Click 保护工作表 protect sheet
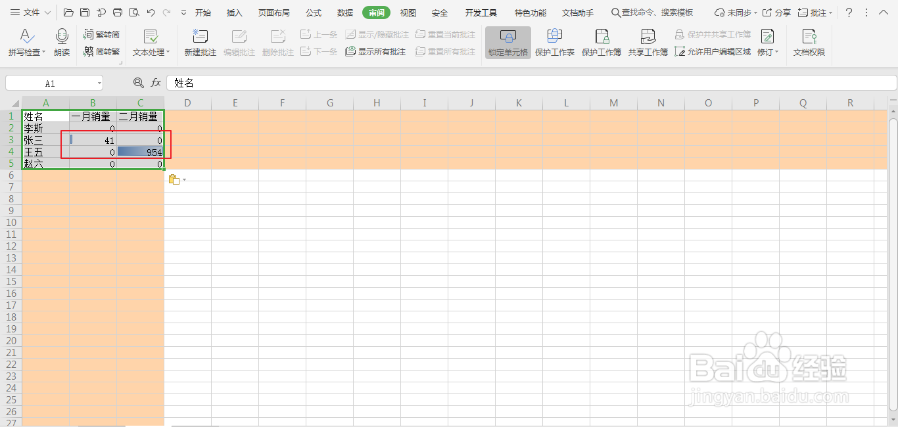This screenshot has height=427, width=898. 555,43
